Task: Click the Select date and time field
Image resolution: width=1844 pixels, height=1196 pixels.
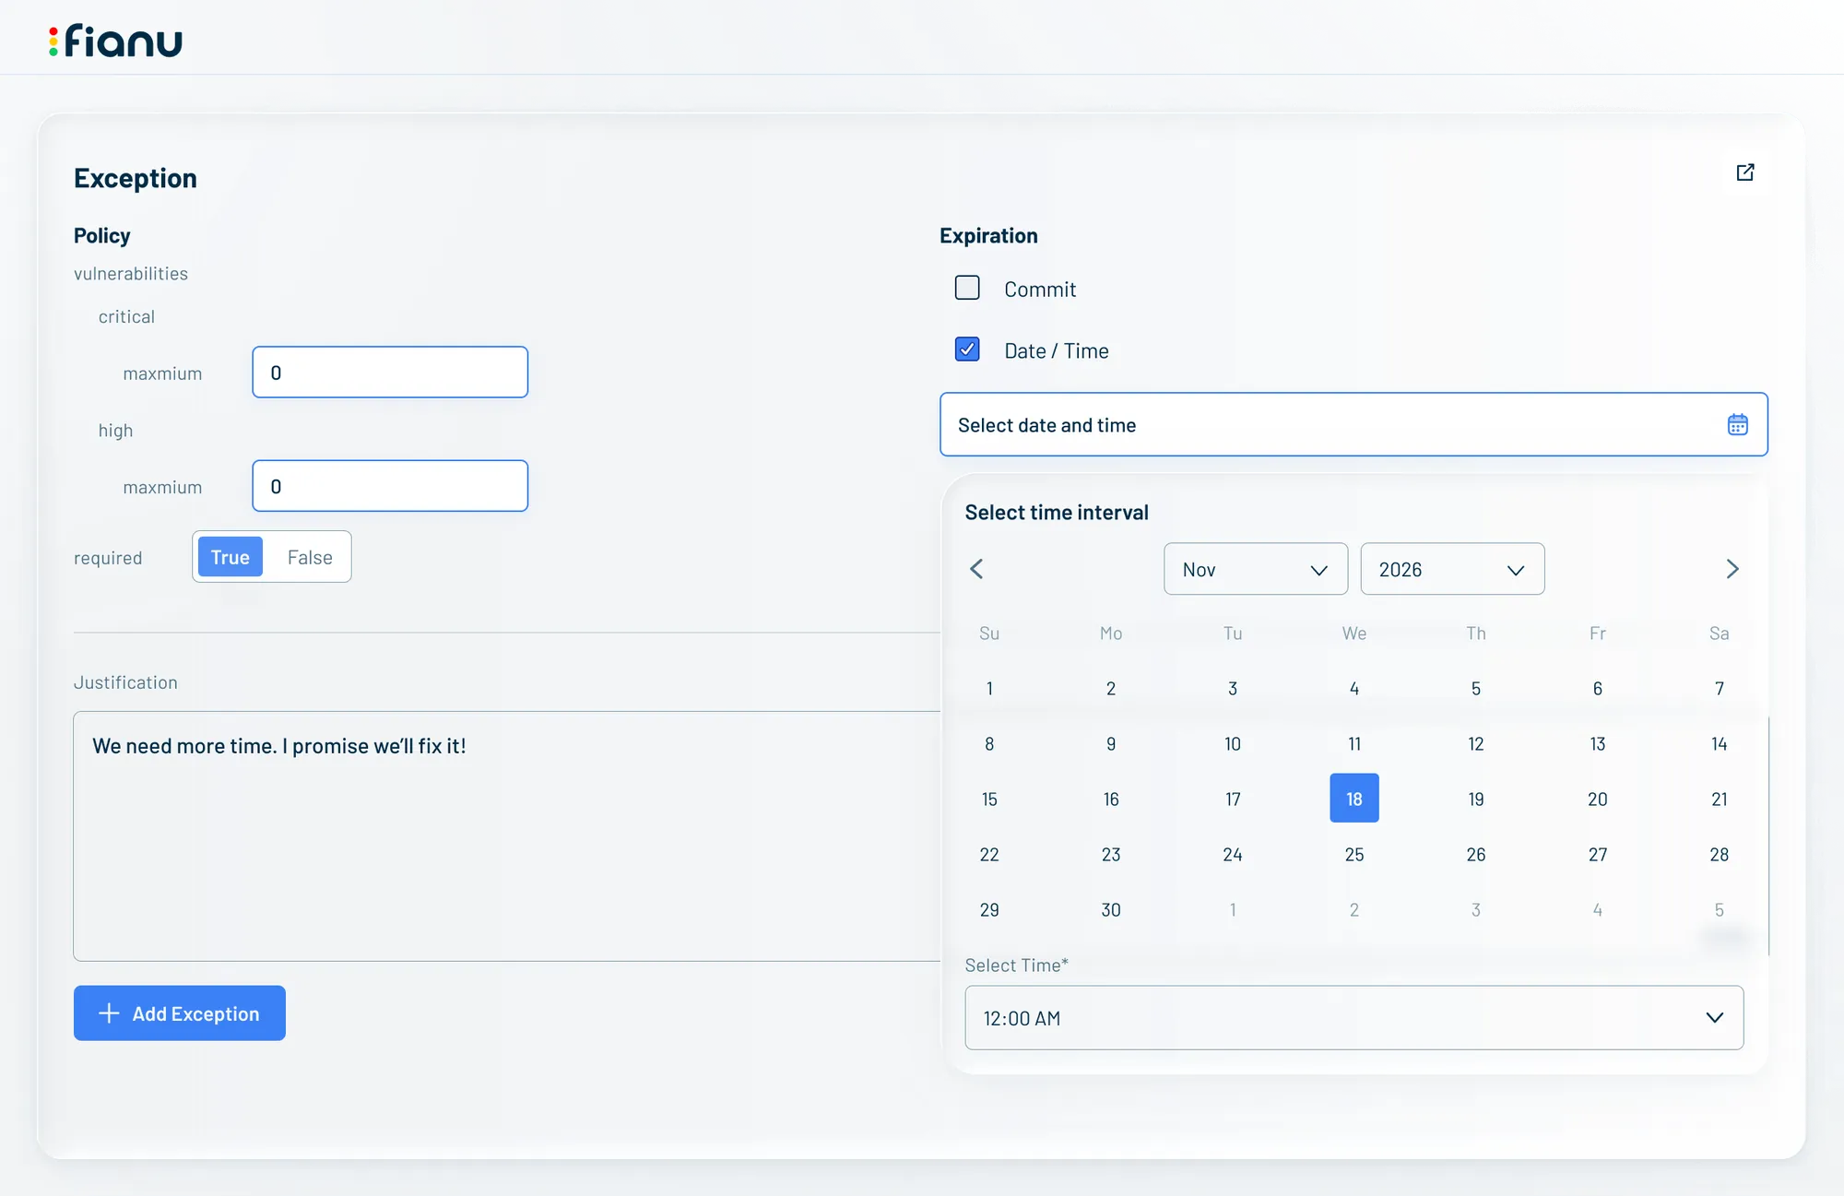Action: [x=1353, y=424]
